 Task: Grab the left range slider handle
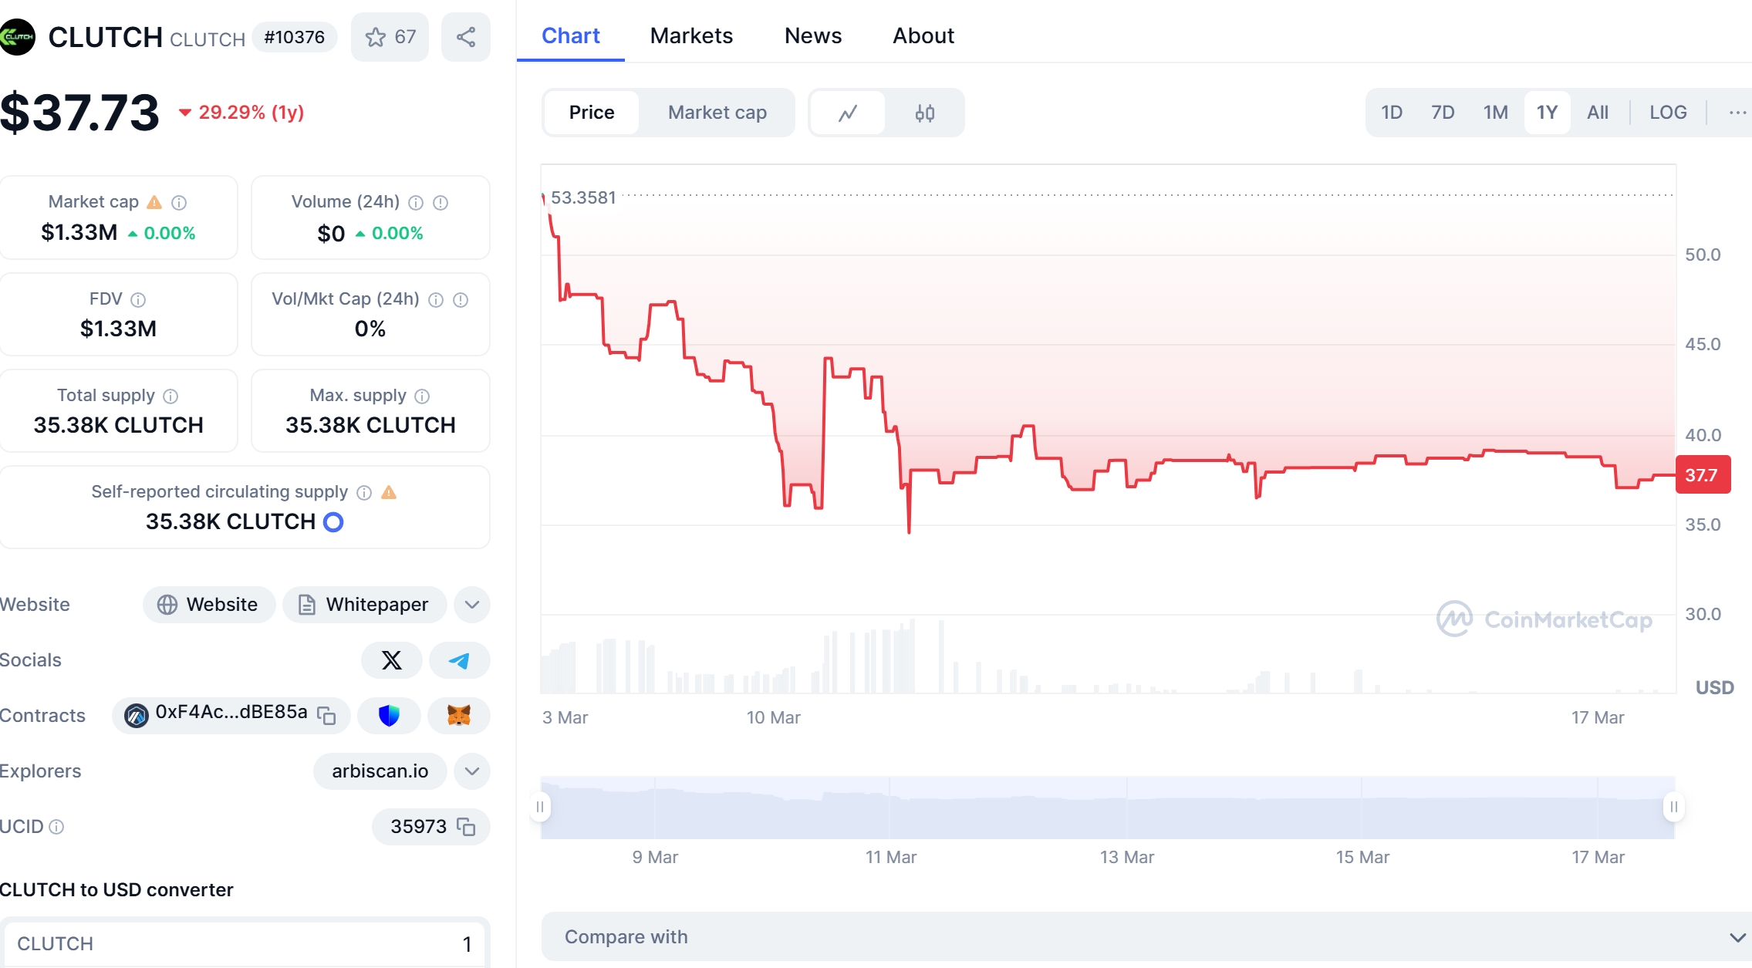pyautogui.click(x=540, y=808)
